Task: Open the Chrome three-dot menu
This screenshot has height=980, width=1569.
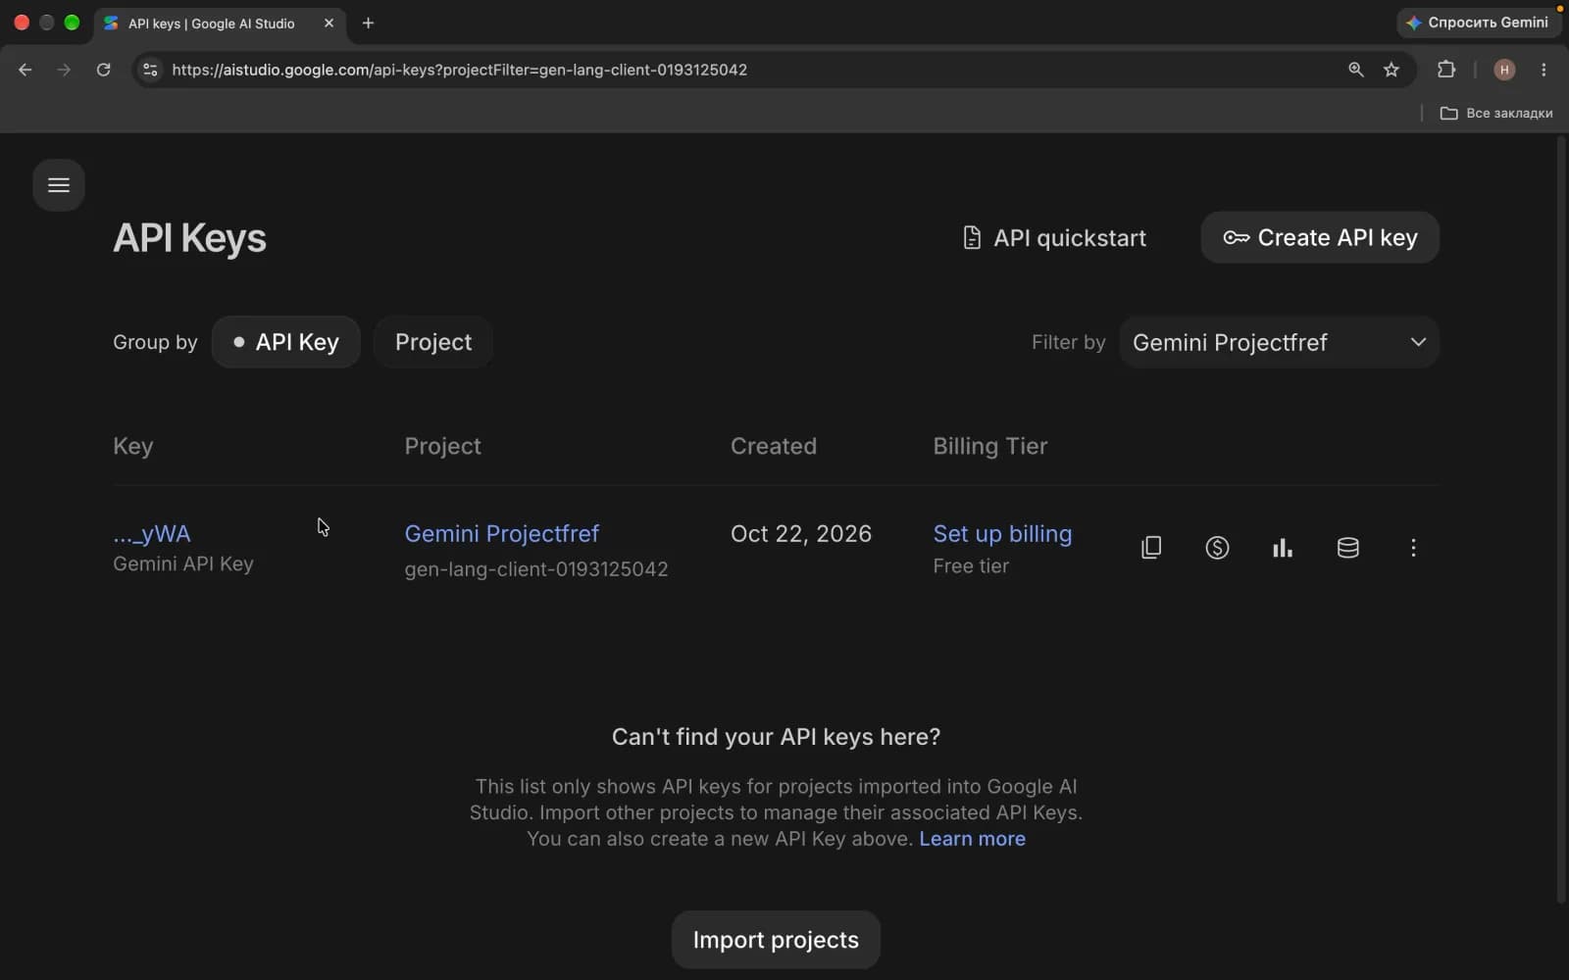Action: 1544,70
